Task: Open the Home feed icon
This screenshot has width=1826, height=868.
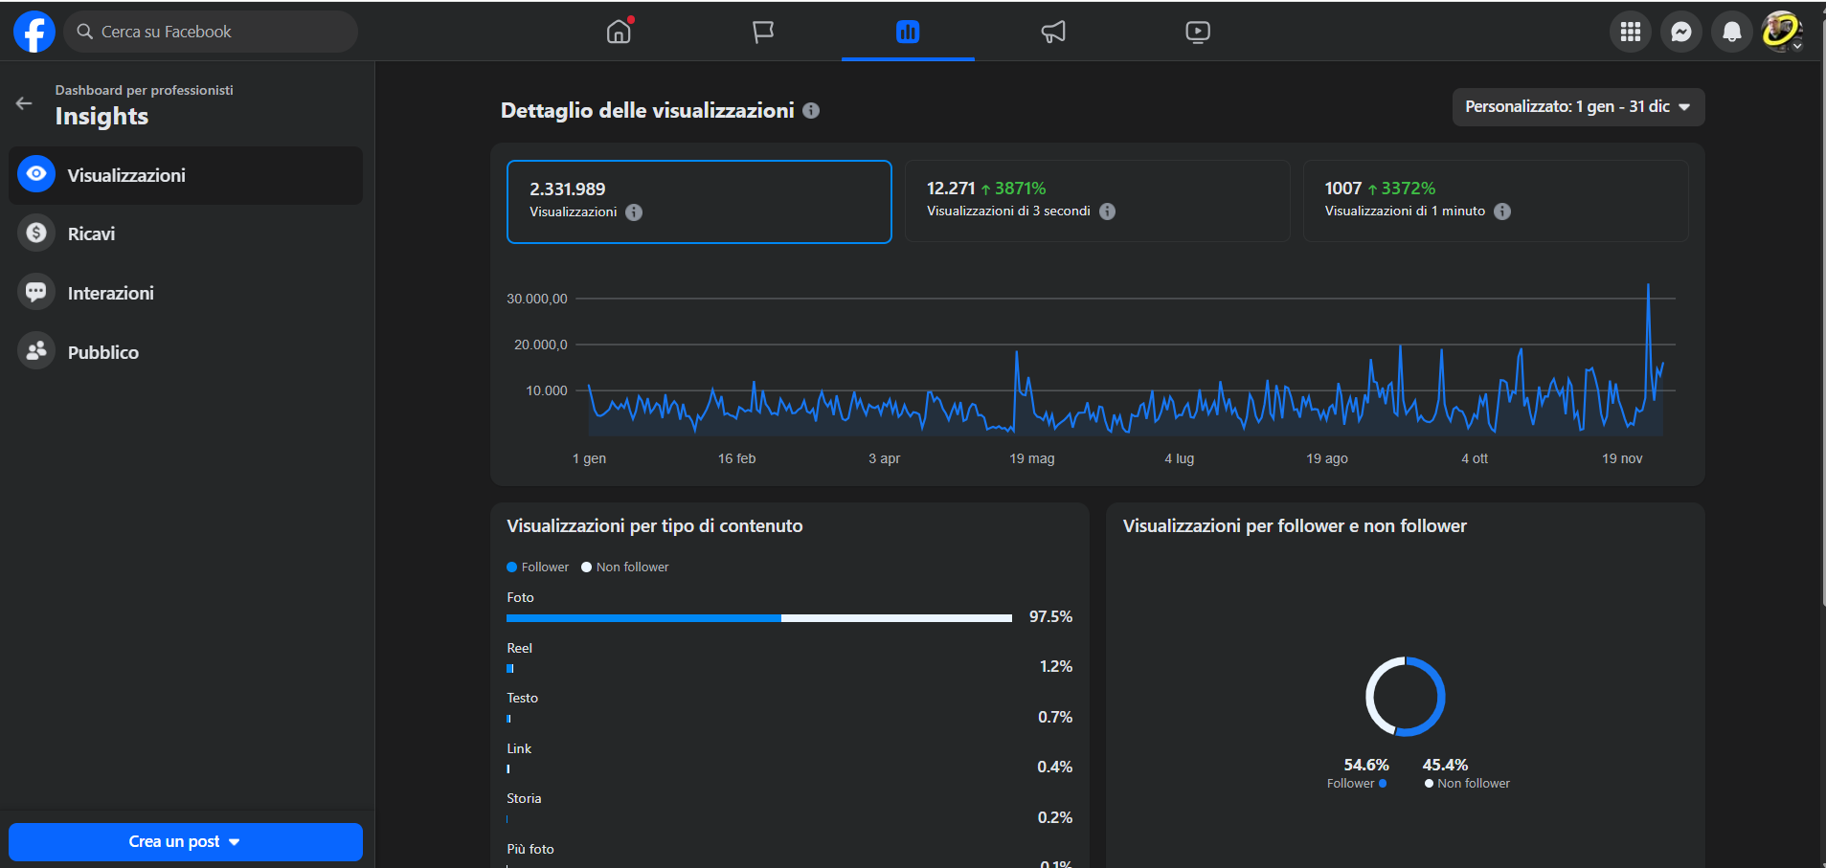Action: [x=620, y=32]
